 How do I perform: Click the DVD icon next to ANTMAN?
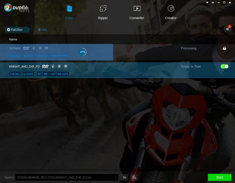point(26,48)
